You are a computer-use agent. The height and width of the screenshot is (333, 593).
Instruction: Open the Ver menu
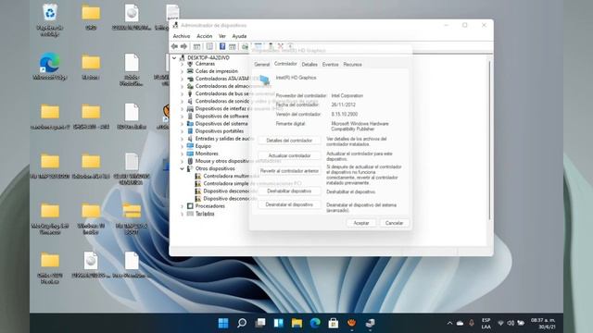coord(222,36)
